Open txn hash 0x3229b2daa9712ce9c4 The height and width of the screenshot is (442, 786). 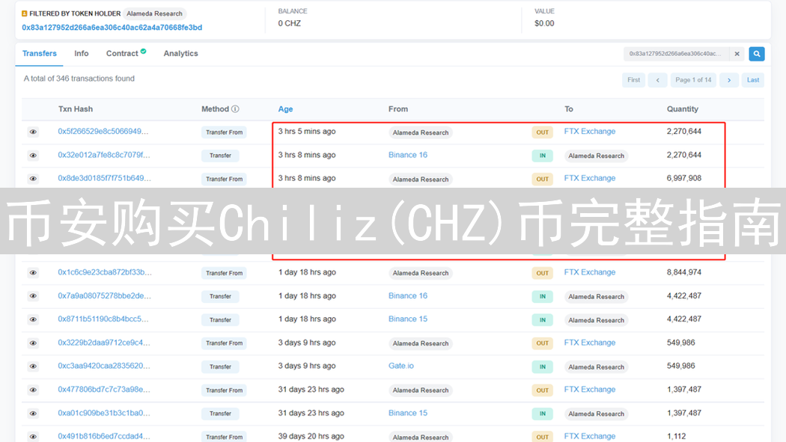click(104, 343)
